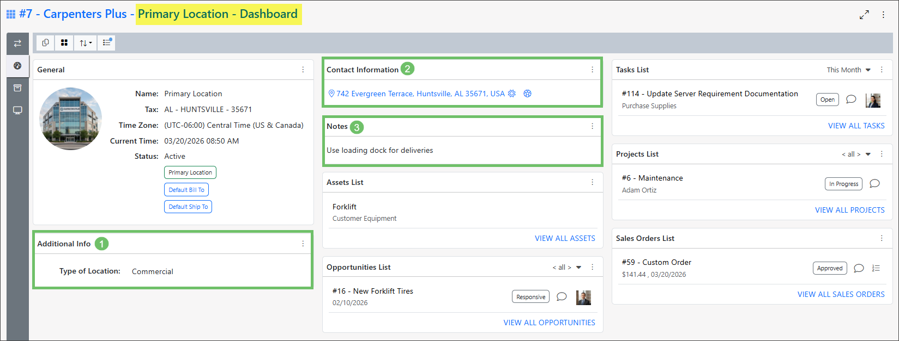This screenshot has height=341, width=899.
Task: Click the app grid icon beside #7
Action: (x=11, y=14)
